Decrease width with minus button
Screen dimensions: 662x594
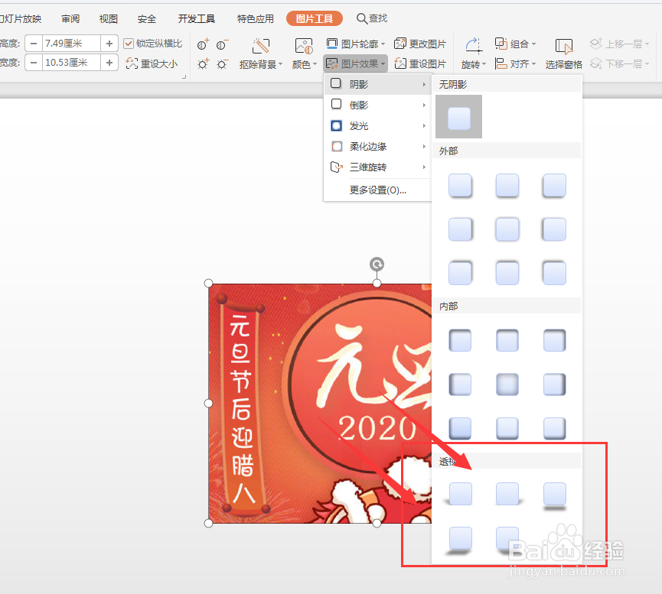click(34, 63)
